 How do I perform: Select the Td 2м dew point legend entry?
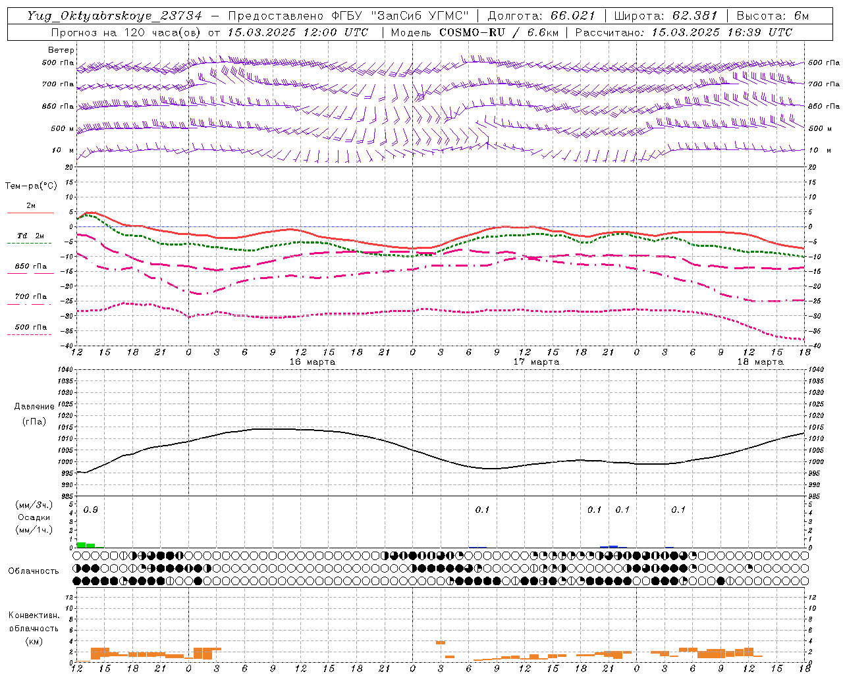coord(31,236)
